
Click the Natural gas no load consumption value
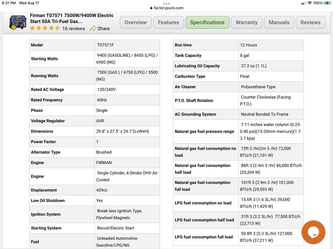click(266, 152)
